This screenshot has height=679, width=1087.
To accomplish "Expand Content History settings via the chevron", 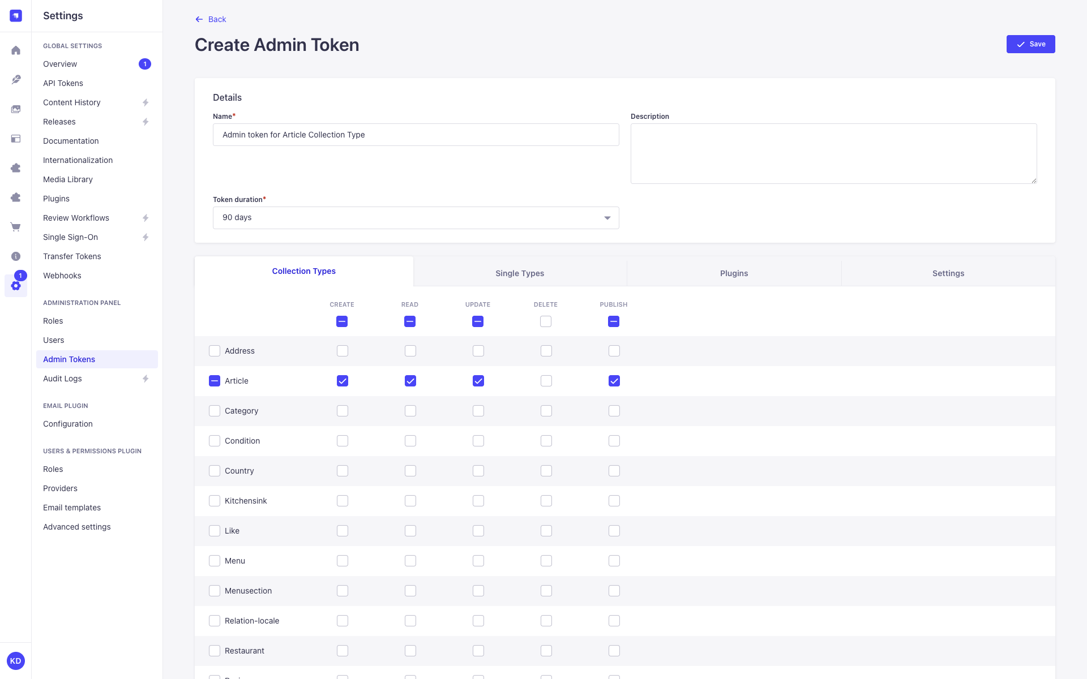I will [x=145, y=102].
